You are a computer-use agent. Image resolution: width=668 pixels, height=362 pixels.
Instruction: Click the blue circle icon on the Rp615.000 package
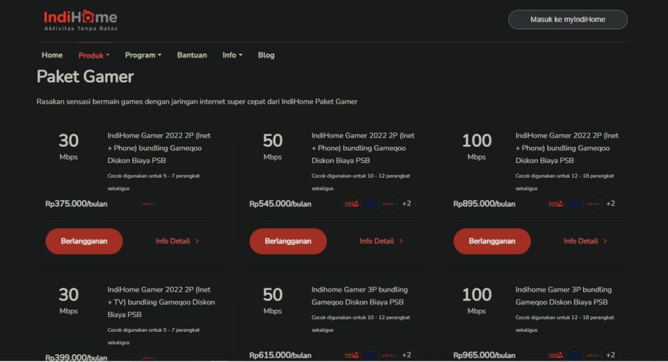point(370,355)
